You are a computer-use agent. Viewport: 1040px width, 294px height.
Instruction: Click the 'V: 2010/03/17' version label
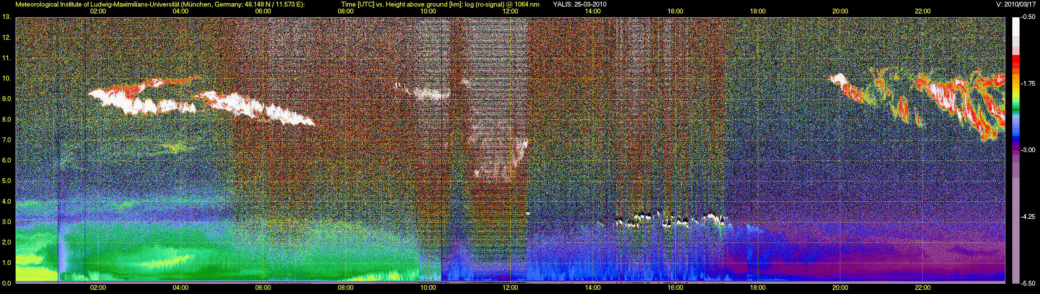pyautogui.click(x=1016, y=4)
